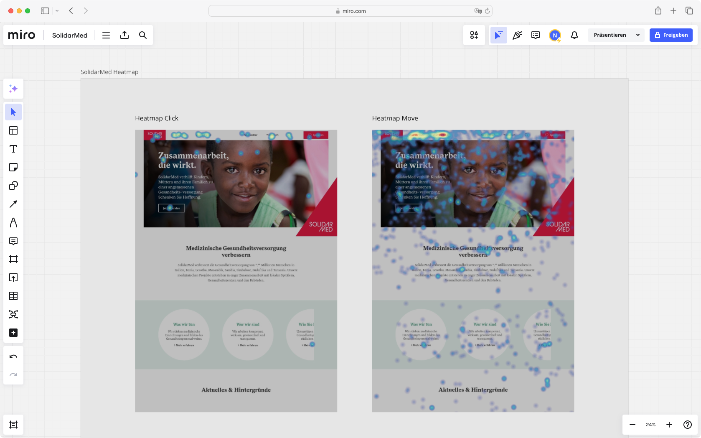
Task: Select the Comment tool in sidebar
Action: coord(13,241)
